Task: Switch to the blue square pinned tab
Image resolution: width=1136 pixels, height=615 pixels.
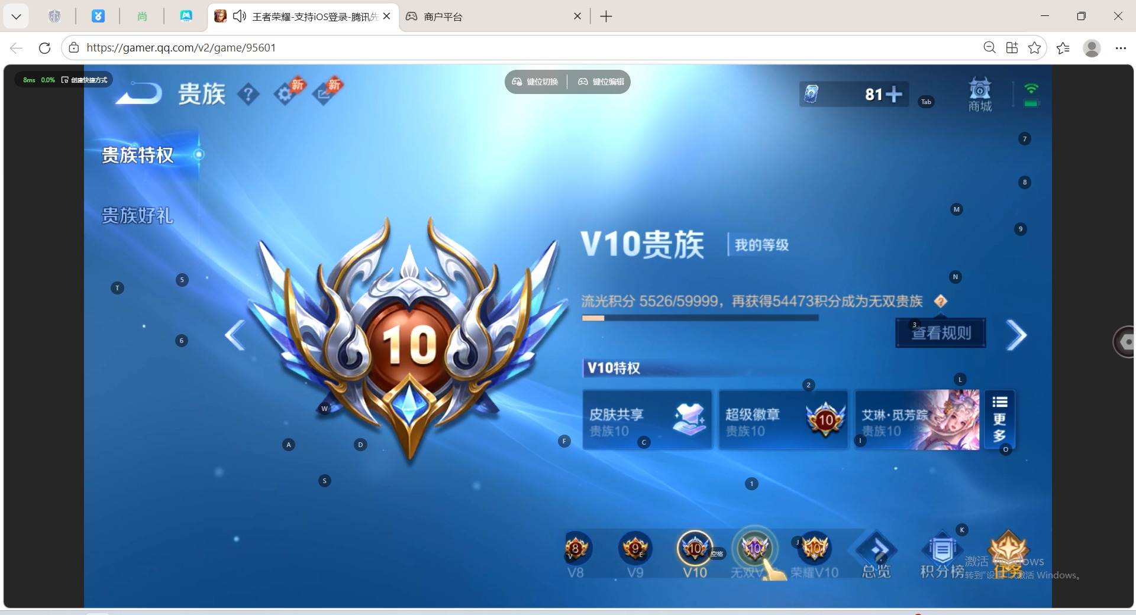Action: 98,17
